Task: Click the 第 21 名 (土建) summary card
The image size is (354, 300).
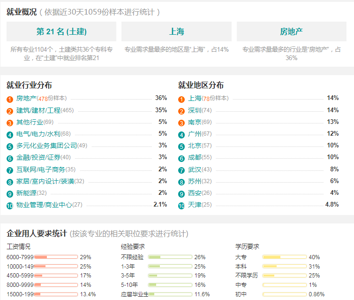Action: (x=61, y=31)
